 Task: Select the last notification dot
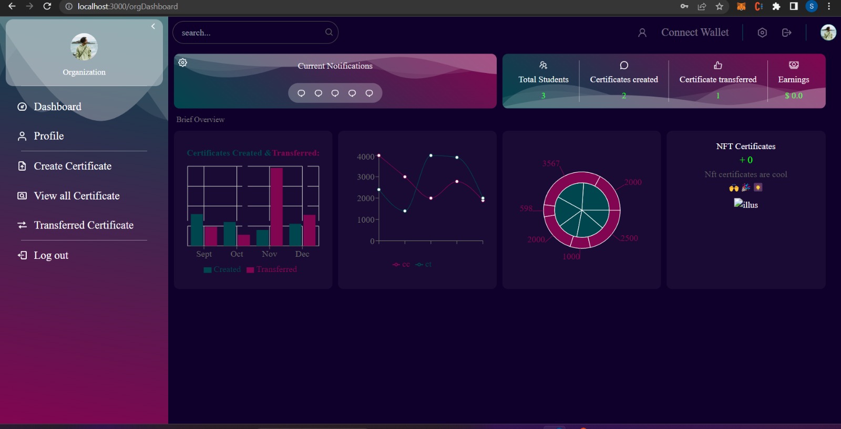(369, 93)
